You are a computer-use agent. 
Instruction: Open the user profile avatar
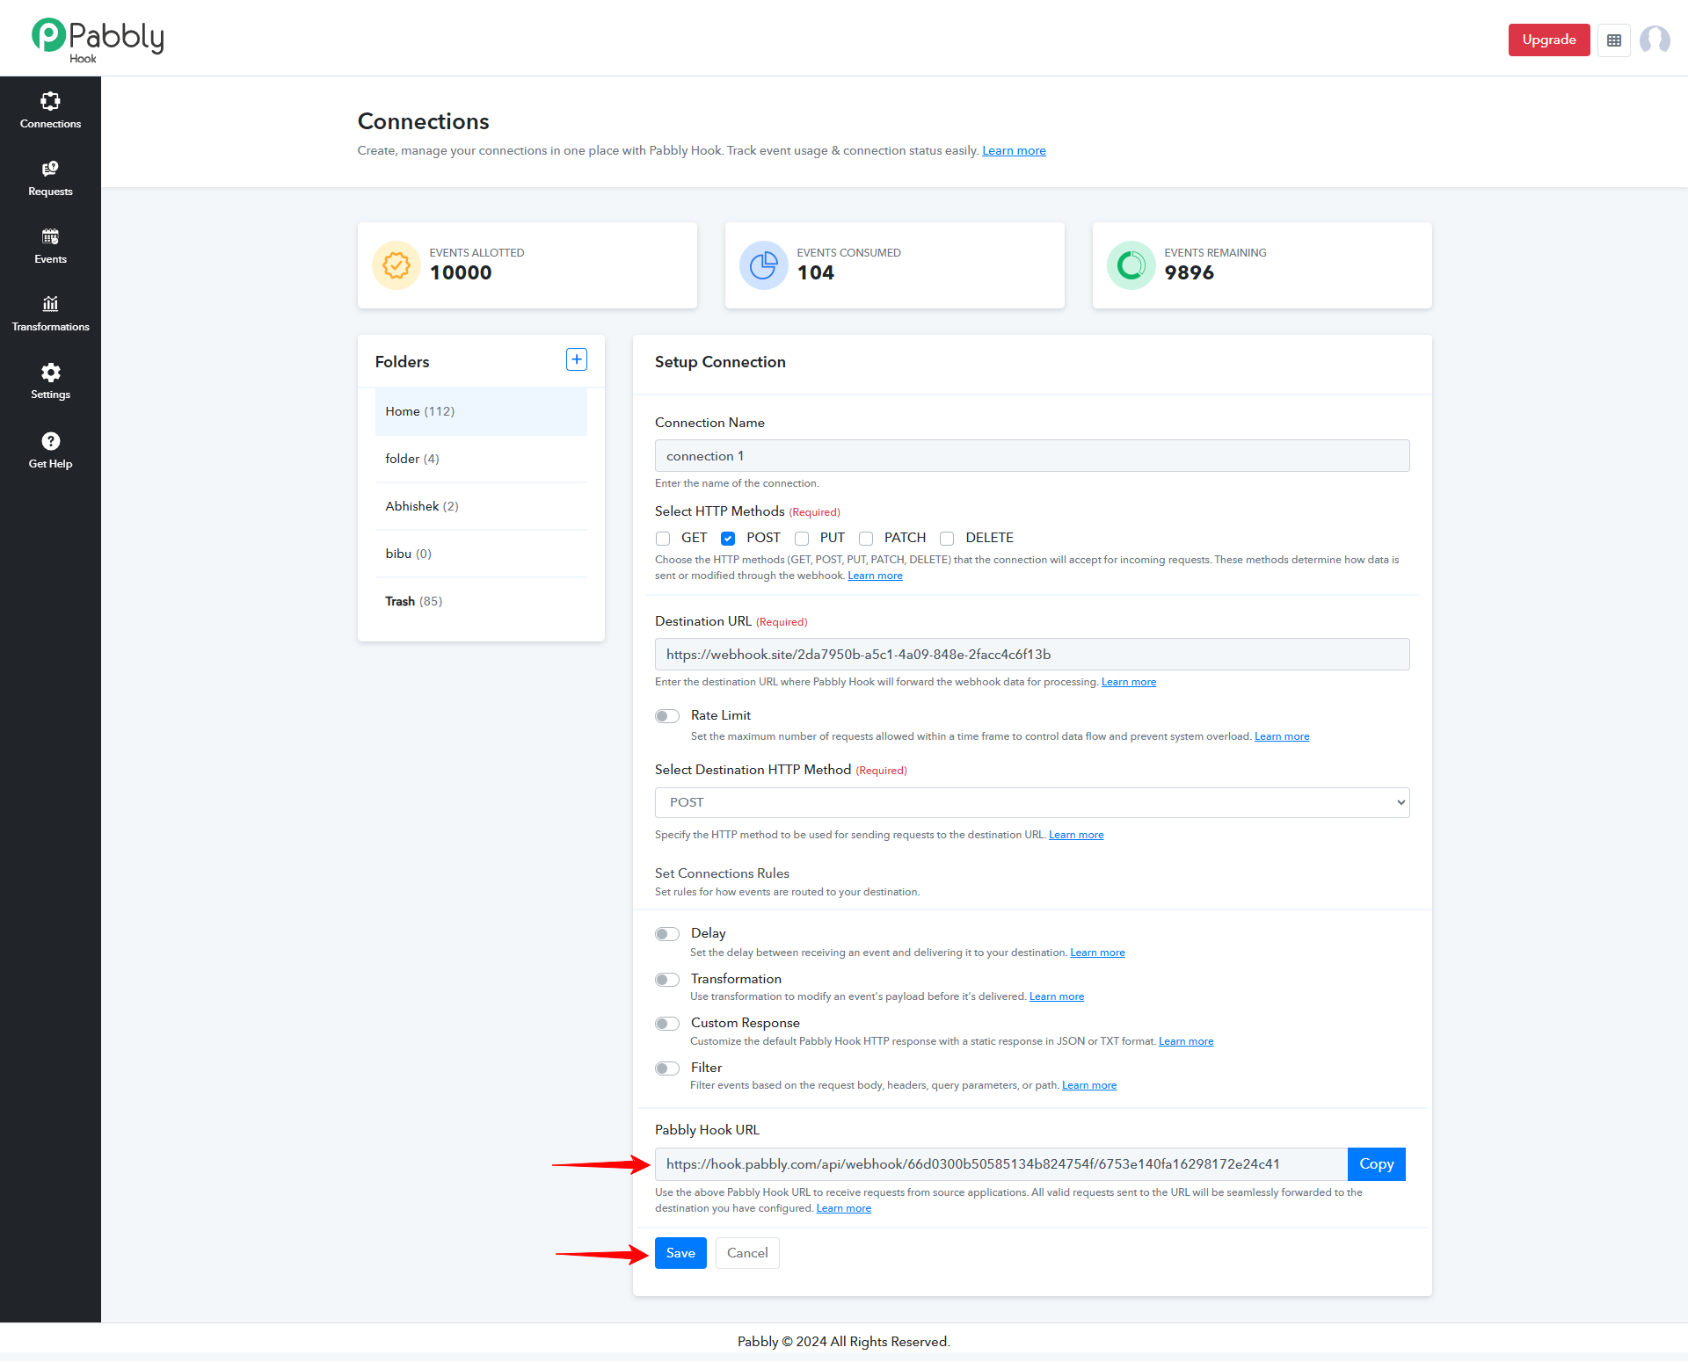pyautogui.click(x=1655, y=40)
